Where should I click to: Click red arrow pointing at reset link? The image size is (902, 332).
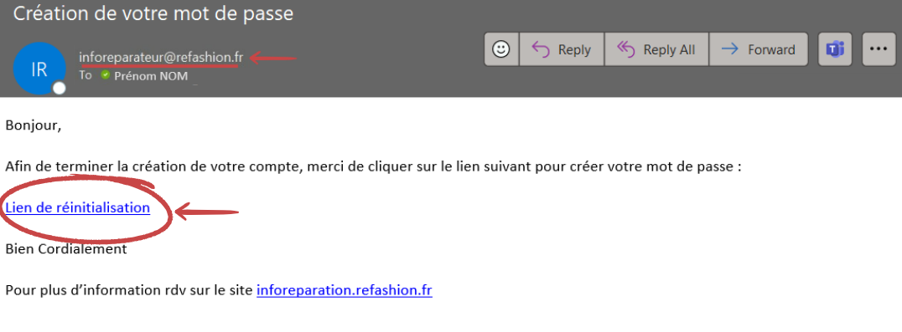click(207, 212)
